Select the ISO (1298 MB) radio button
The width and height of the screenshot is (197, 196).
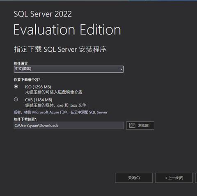(x=16, y=87)
